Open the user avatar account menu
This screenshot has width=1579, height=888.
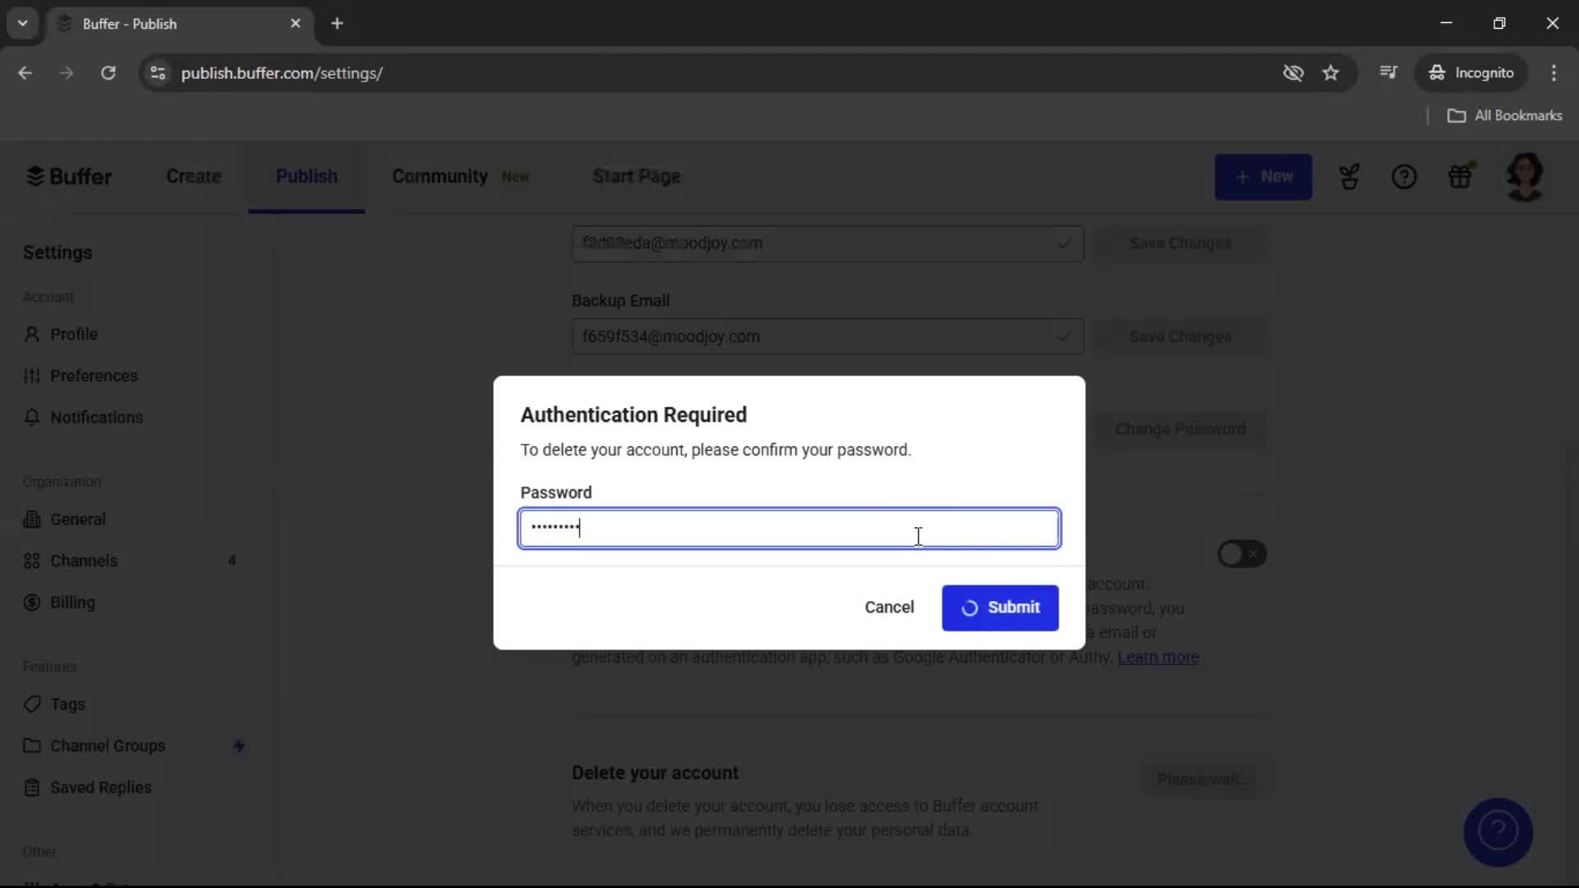click(1524, 176)
